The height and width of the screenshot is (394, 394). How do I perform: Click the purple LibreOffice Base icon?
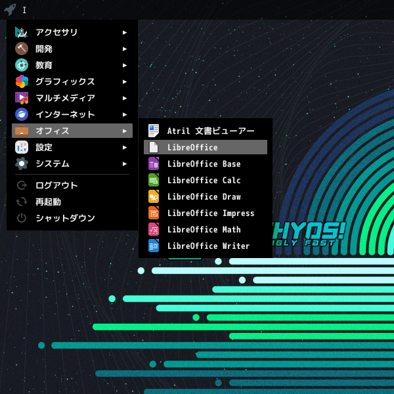[154, 164]
